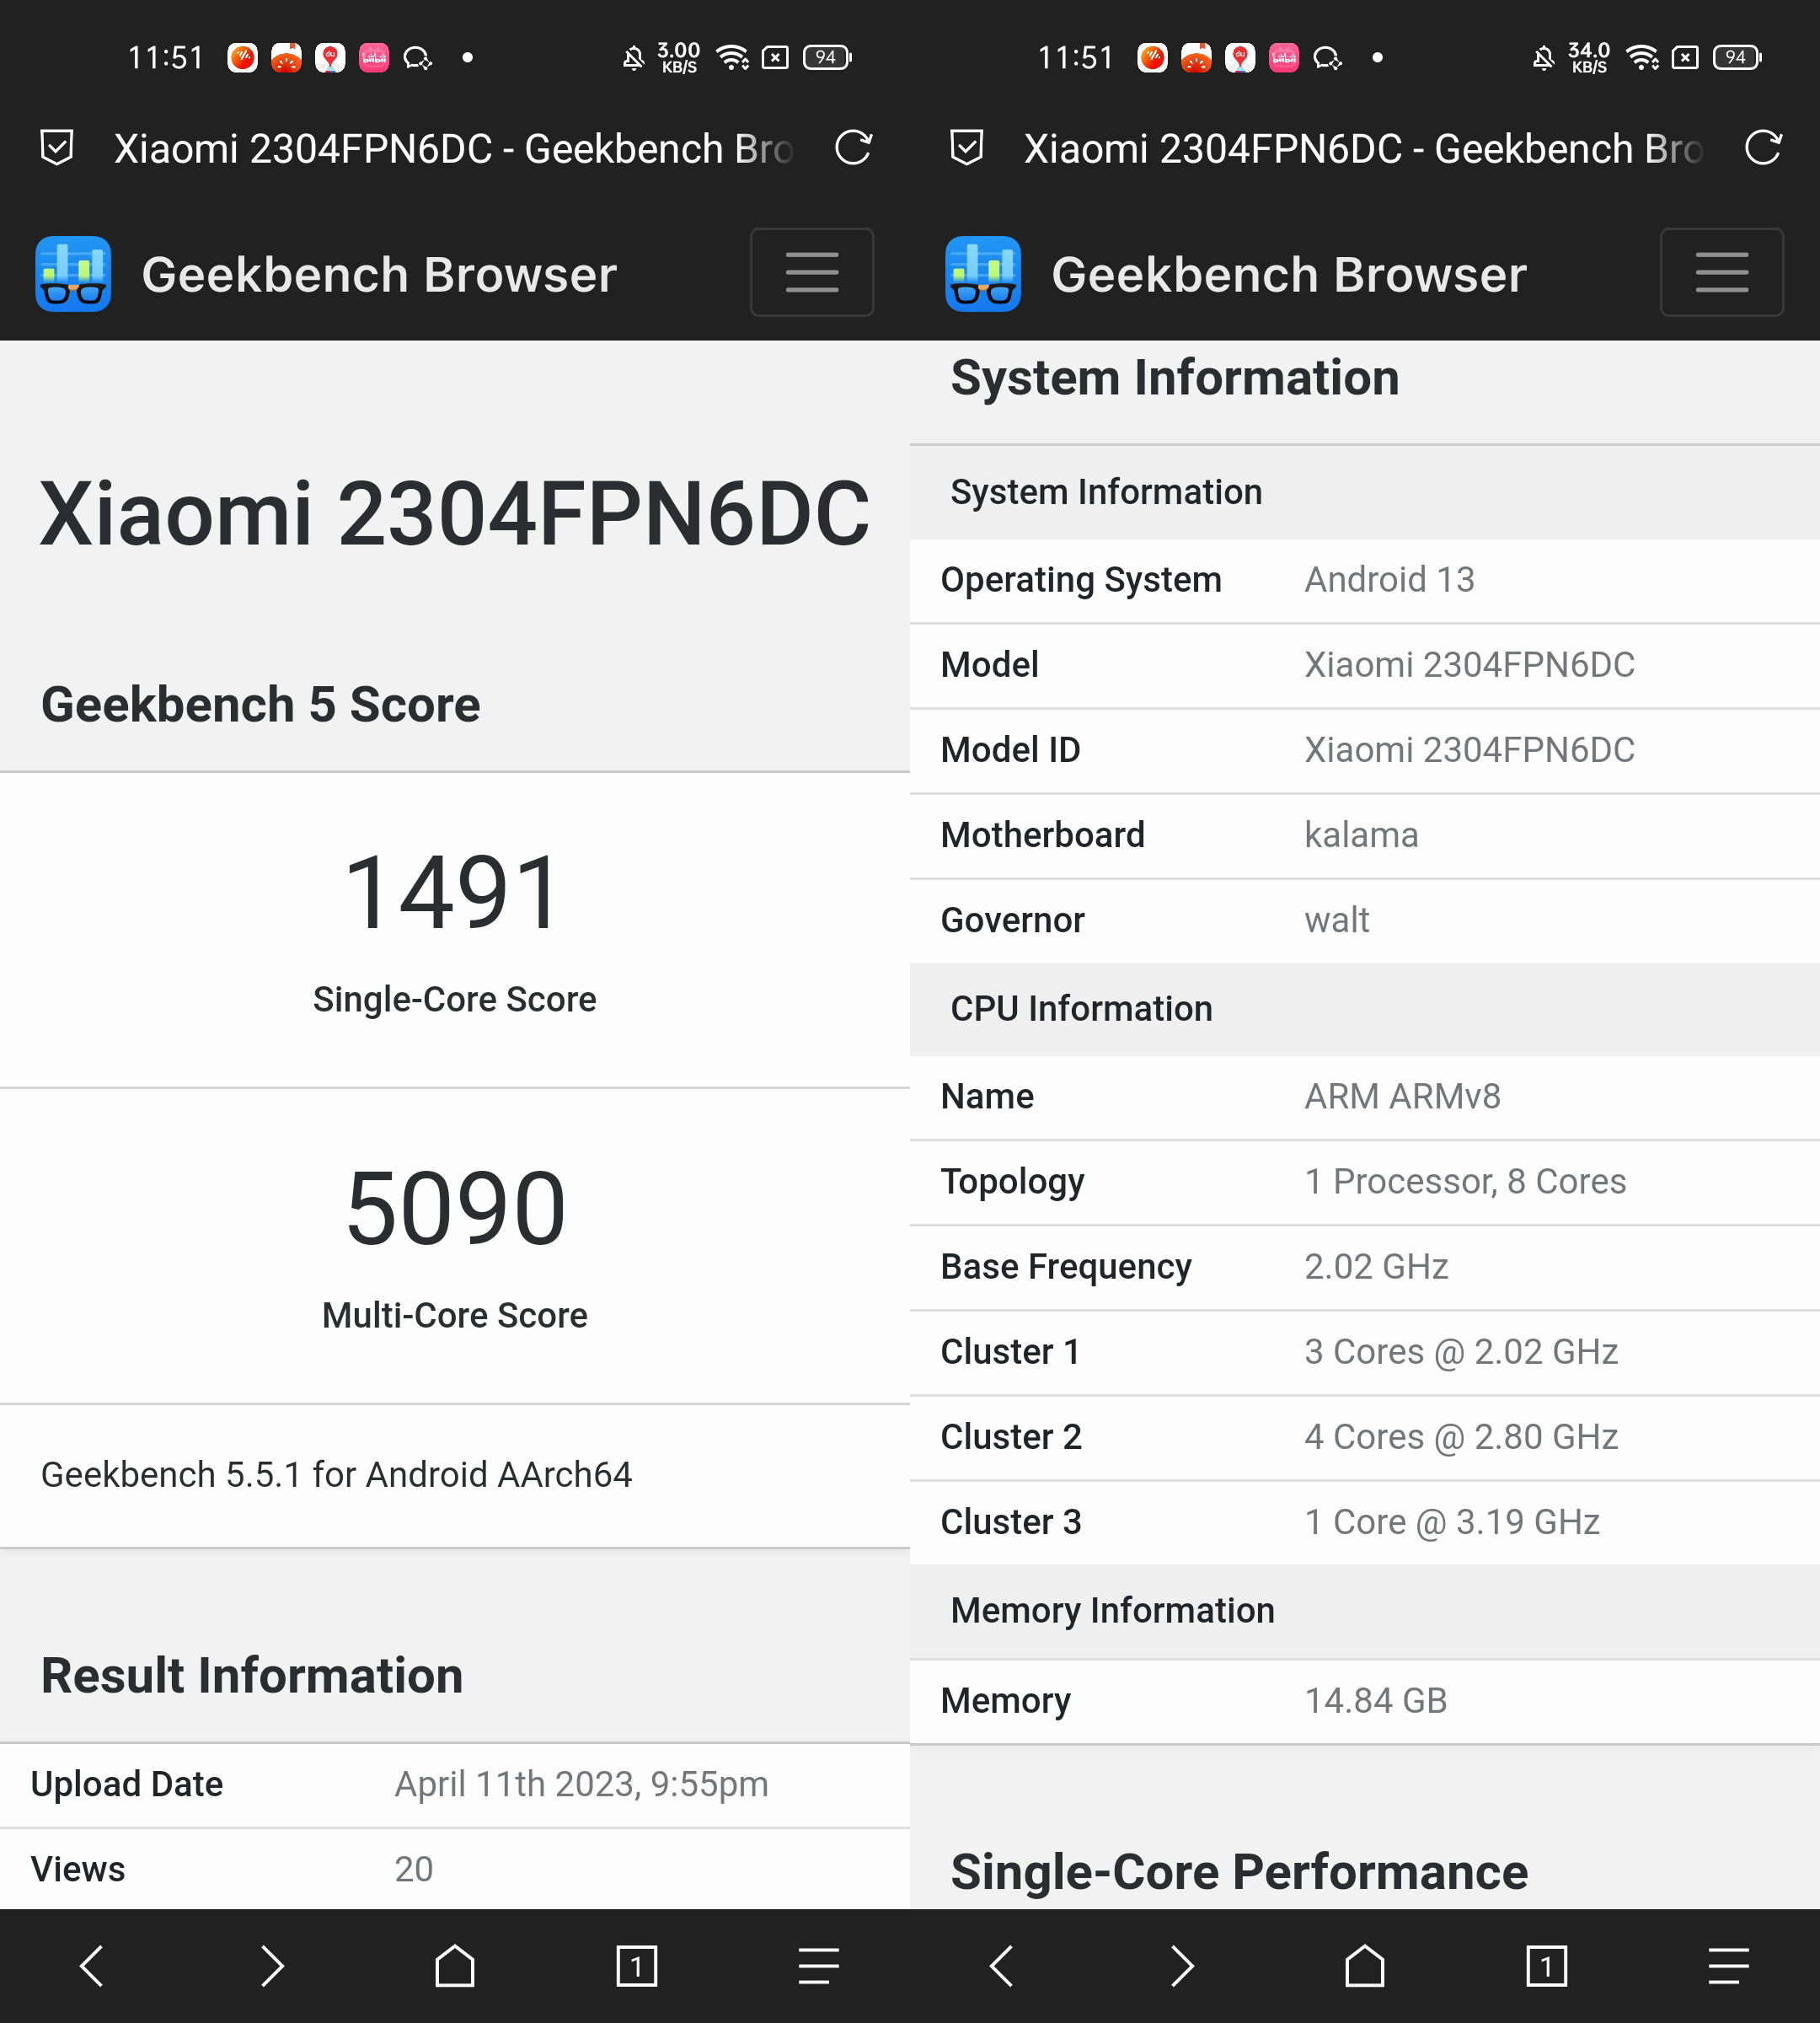Tap the SIM card error icon in the status bar
The image size is (1820, 2023).
tap(776, 57)
